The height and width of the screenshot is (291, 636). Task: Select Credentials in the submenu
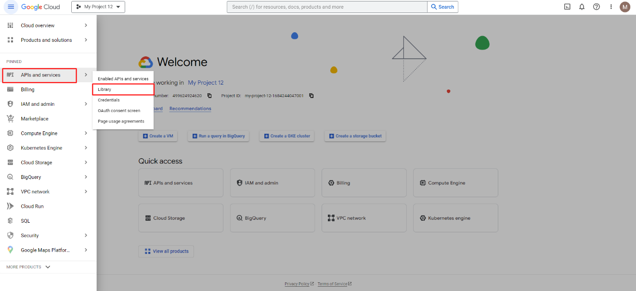click(123, 100)
